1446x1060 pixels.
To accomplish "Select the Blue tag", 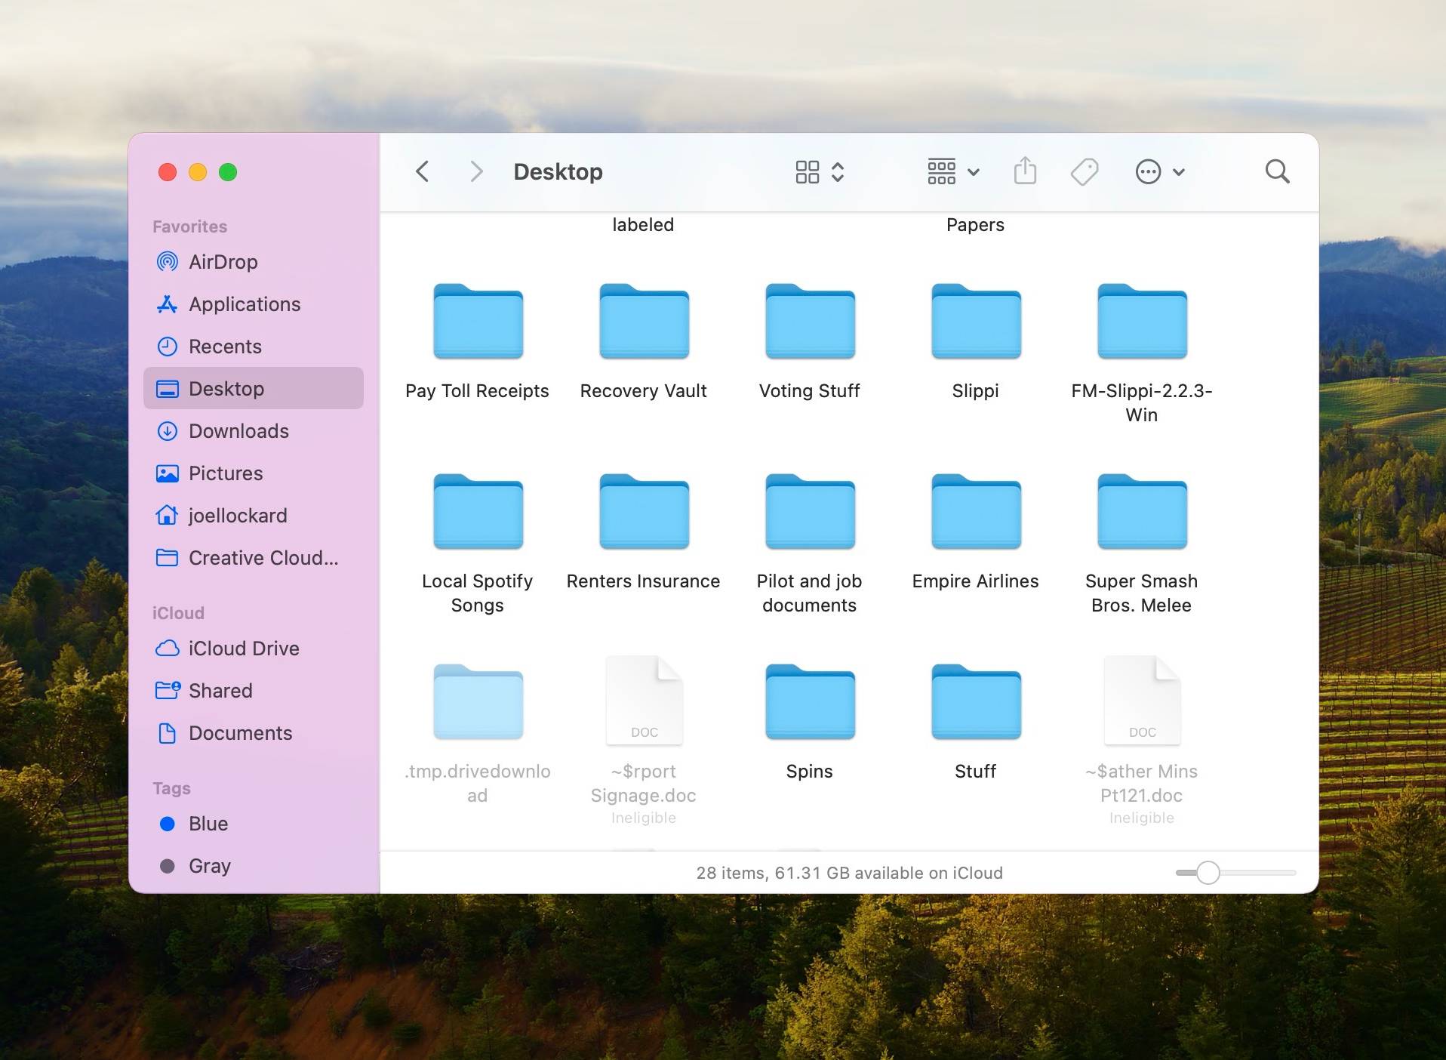I will pyautogui.click(x=207, y=824).
